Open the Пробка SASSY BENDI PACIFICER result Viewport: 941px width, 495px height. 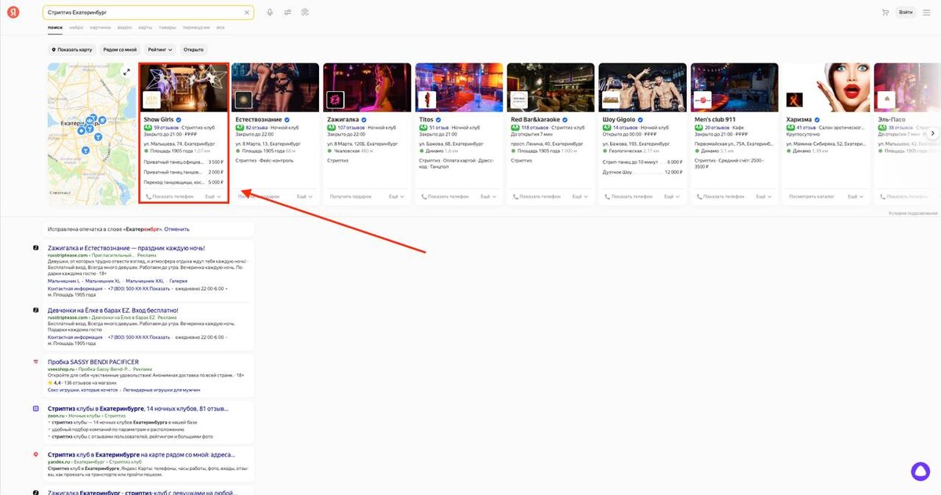point(93,362)
